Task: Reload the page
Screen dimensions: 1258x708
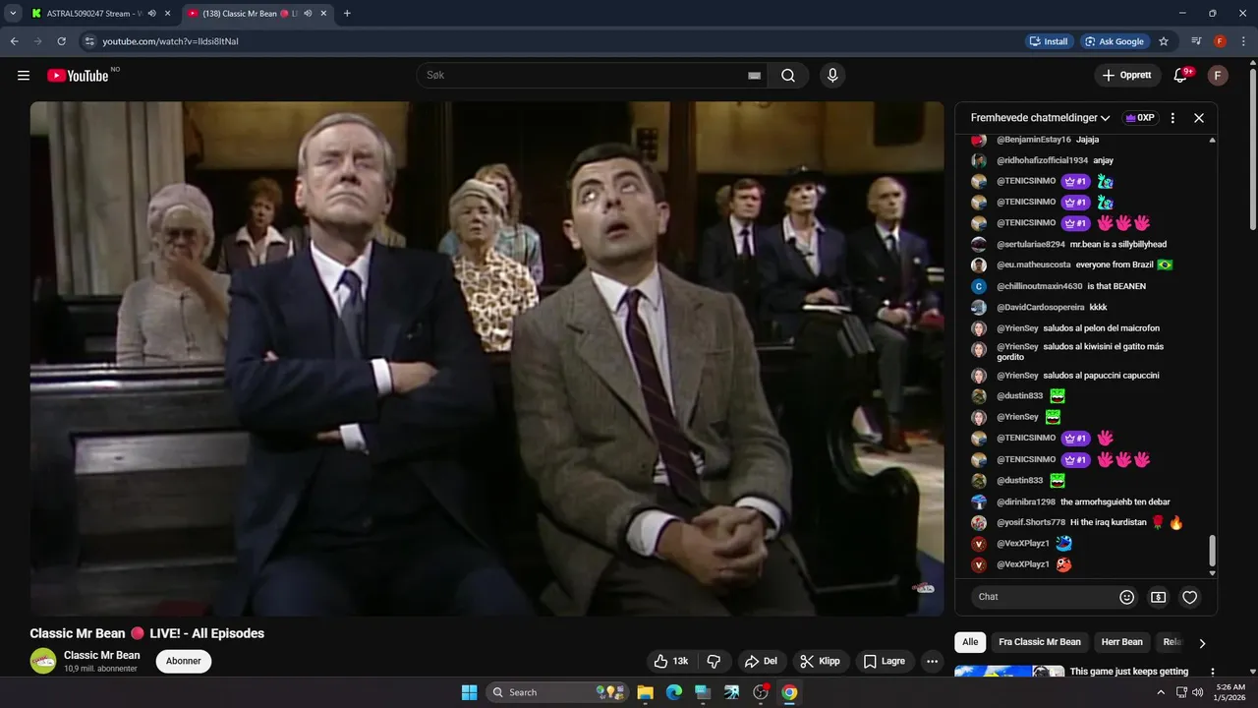Action: click(x=61, y=41)
